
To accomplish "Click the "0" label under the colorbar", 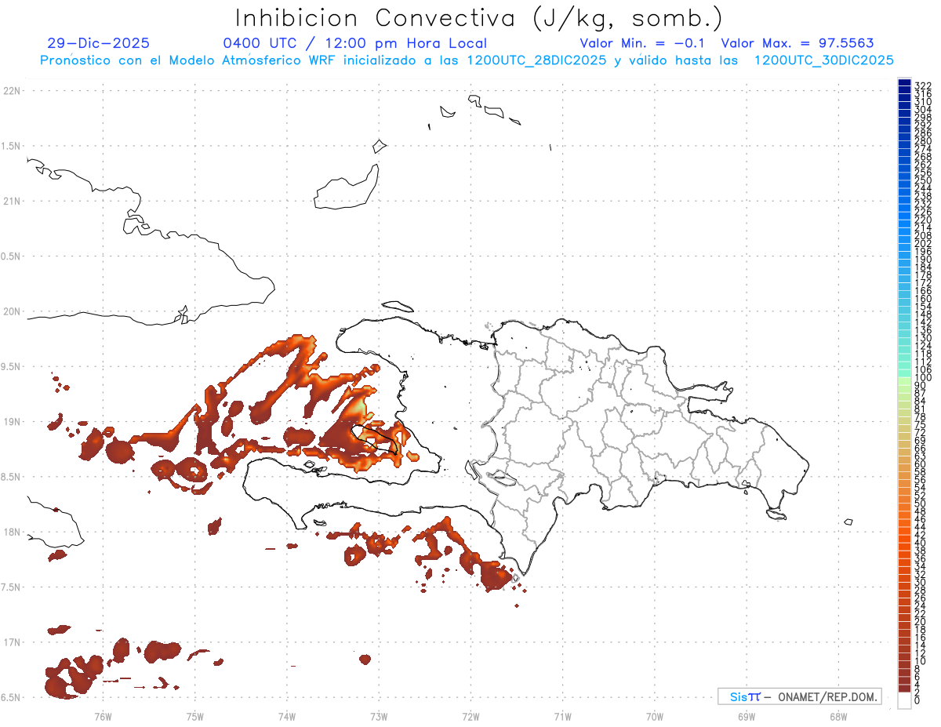I will pyautogui.click(x=917, y=701).
